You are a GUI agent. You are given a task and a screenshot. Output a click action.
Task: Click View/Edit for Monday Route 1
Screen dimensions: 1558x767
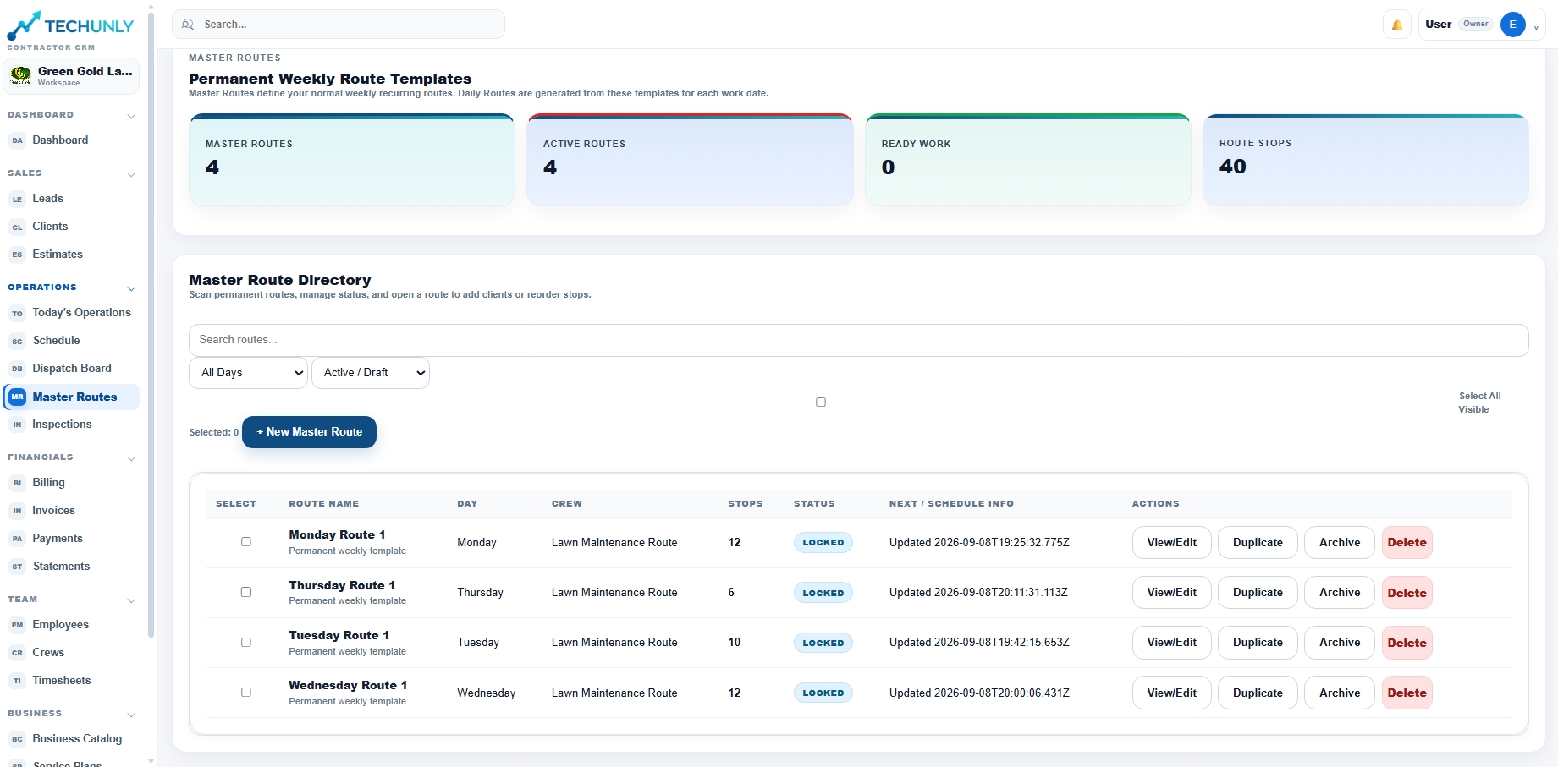click(x=1171, y=543)
